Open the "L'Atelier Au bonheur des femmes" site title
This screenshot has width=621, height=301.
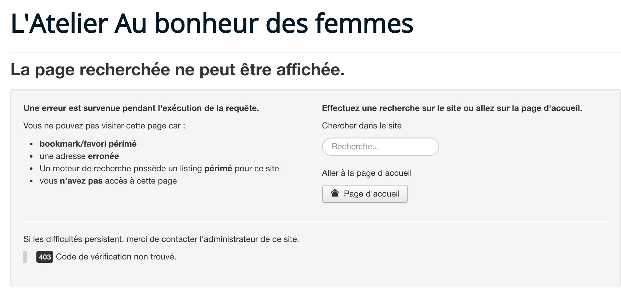(x=212, y=23)
